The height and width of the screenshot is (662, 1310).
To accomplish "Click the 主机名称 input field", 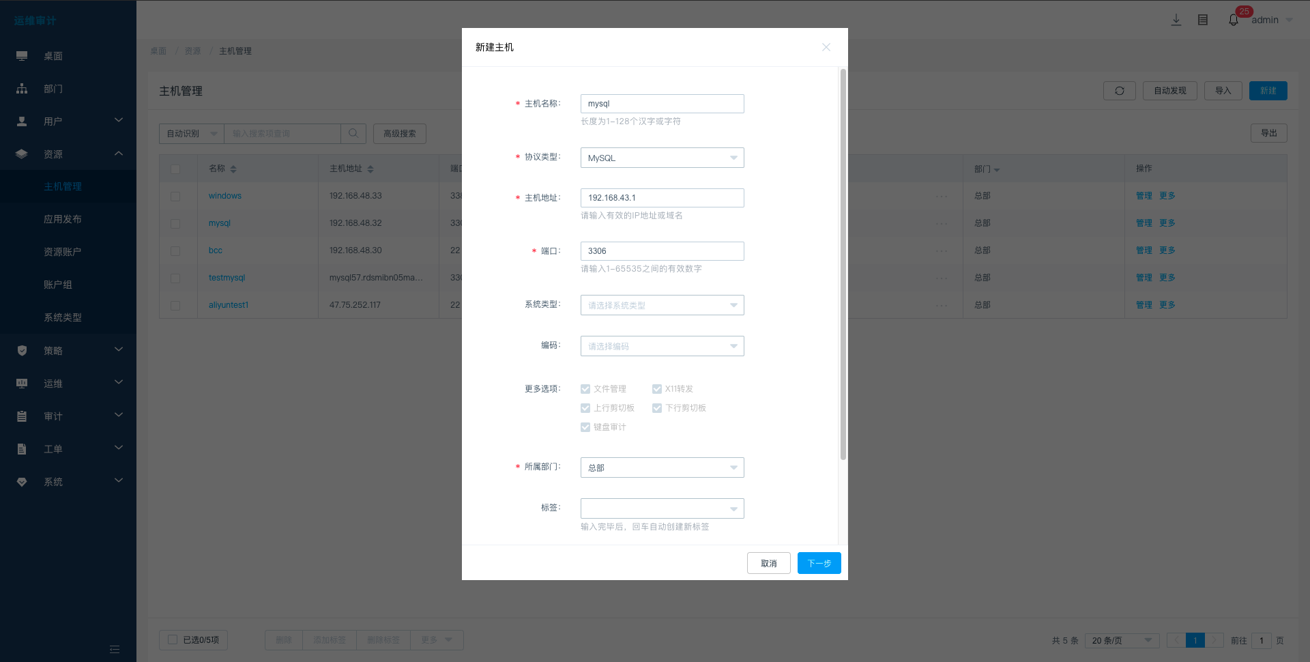I will point(662,104).
